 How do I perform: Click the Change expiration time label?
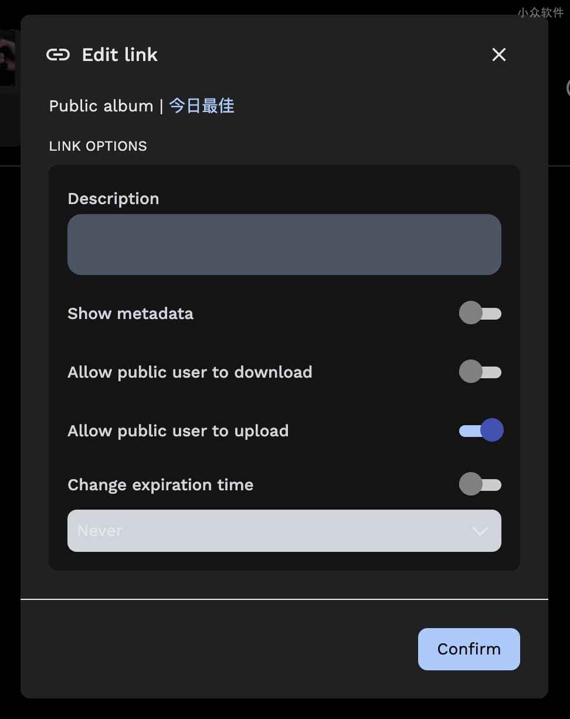coord(160,485)
